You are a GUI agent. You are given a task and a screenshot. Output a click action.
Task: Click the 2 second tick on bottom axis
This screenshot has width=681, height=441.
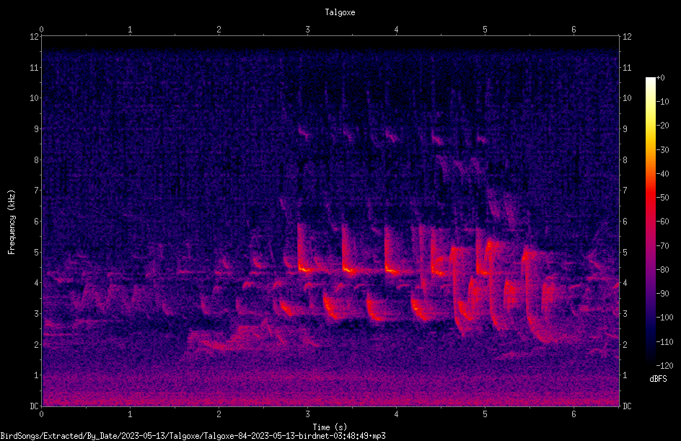tap(219, 414)
